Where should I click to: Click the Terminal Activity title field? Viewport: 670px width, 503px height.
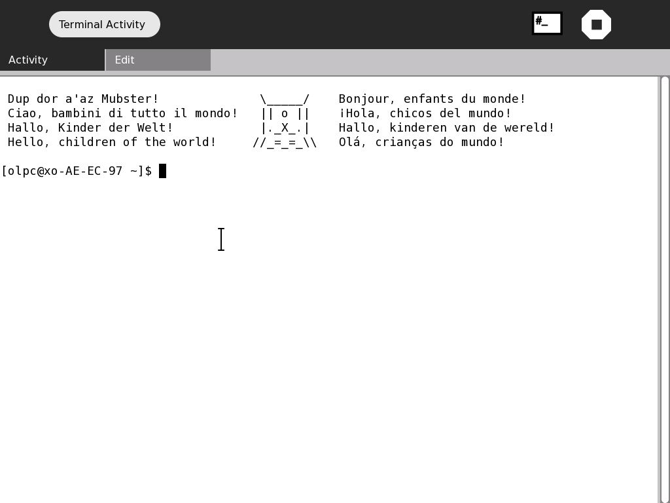click(104, 24)
